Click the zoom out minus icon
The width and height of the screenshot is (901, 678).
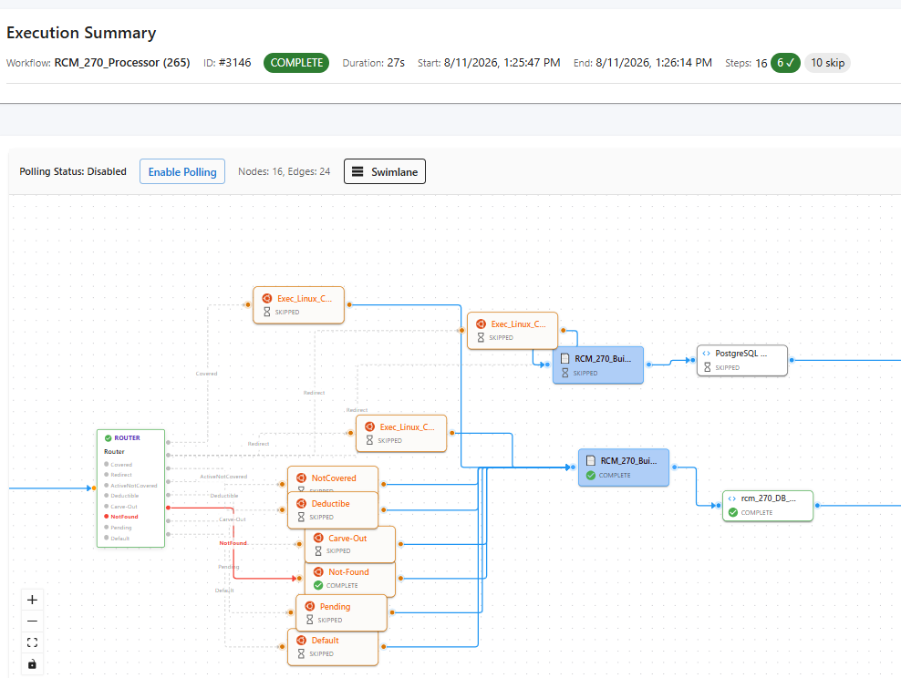(x=32, y=621)
